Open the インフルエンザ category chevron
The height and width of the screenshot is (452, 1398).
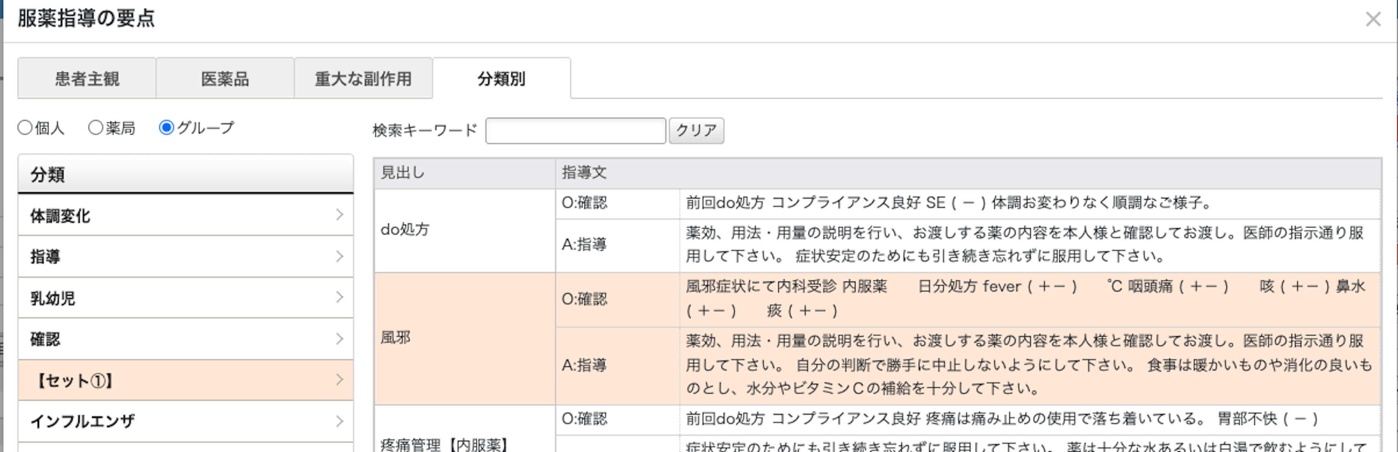340,421
